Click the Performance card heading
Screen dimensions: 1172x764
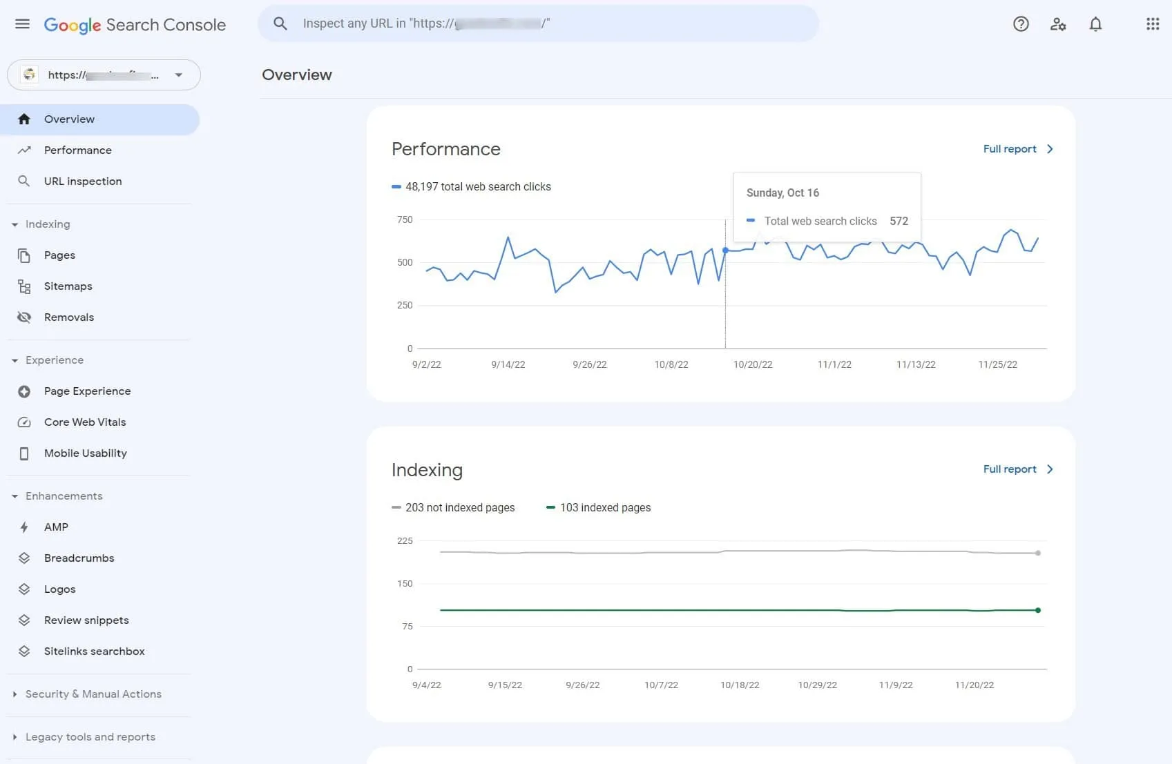(446, 149)
